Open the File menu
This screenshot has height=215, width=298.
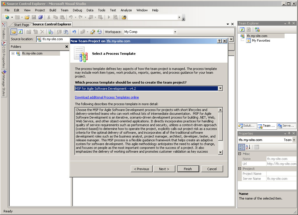pyautogui.click(x=7, y=10)
